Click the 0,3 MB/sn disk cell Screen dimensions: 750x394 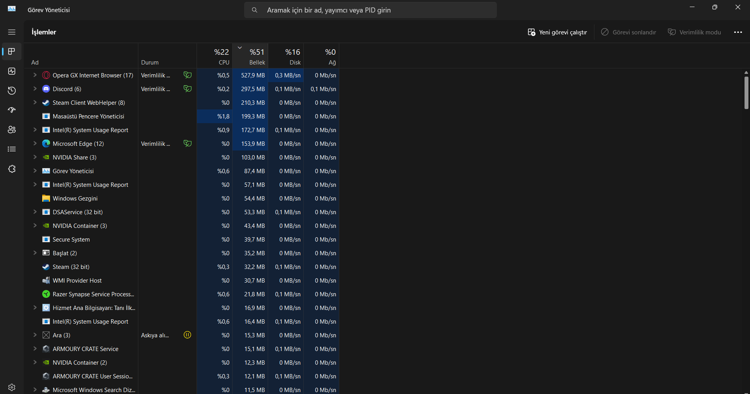coord(286,75)
